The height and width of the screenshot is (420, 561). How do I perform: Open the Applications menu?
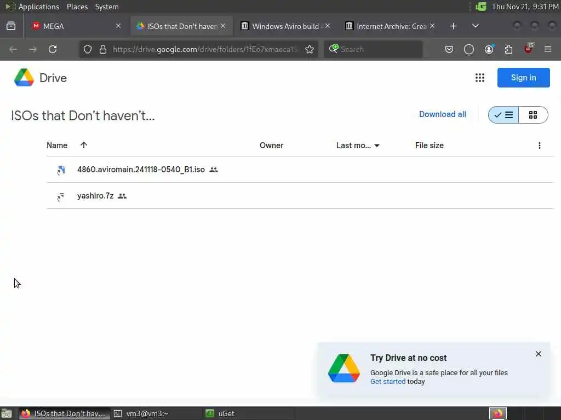[x=39, y=7]
